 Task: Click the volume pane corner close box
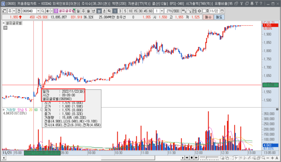point(277,109)
